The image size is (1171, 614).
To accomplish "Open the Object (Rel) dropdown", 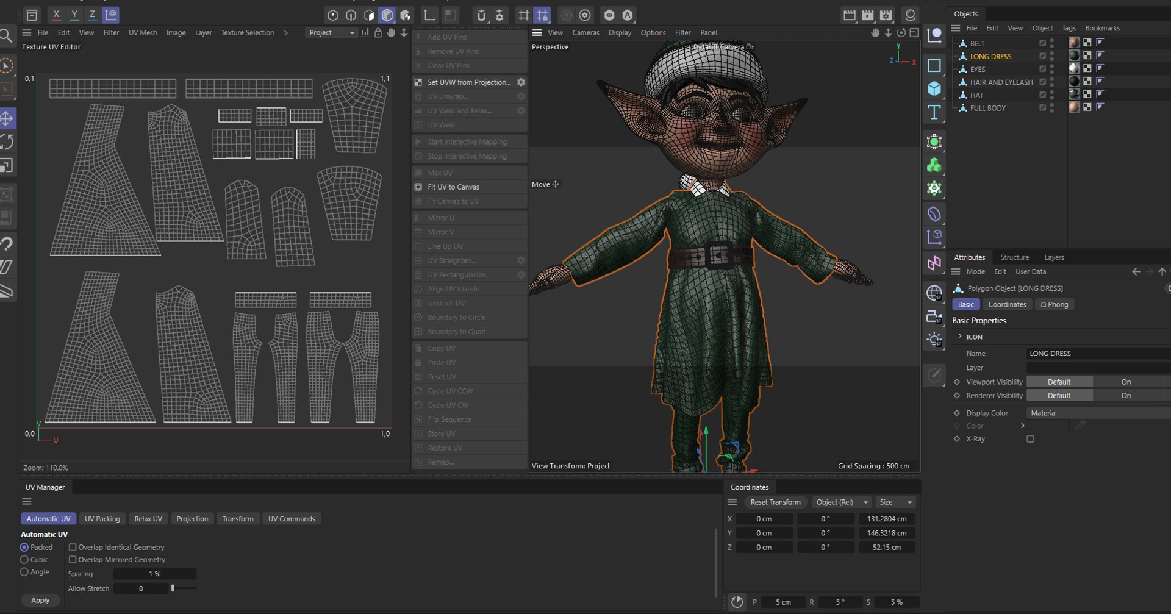I will click(x=842, y=502).
